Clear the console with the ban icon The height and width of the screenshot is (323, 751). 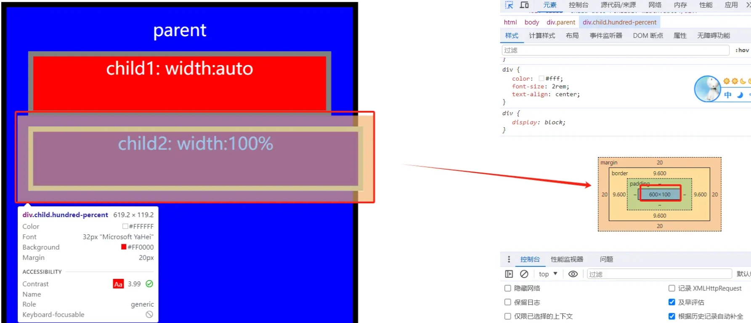(524, 274)
